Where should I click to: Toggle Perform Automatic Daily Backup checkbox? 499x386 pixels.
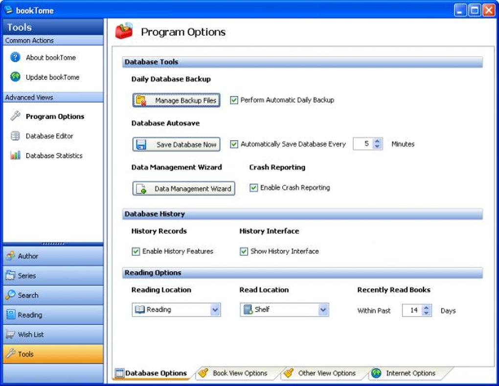coord(234,100)
